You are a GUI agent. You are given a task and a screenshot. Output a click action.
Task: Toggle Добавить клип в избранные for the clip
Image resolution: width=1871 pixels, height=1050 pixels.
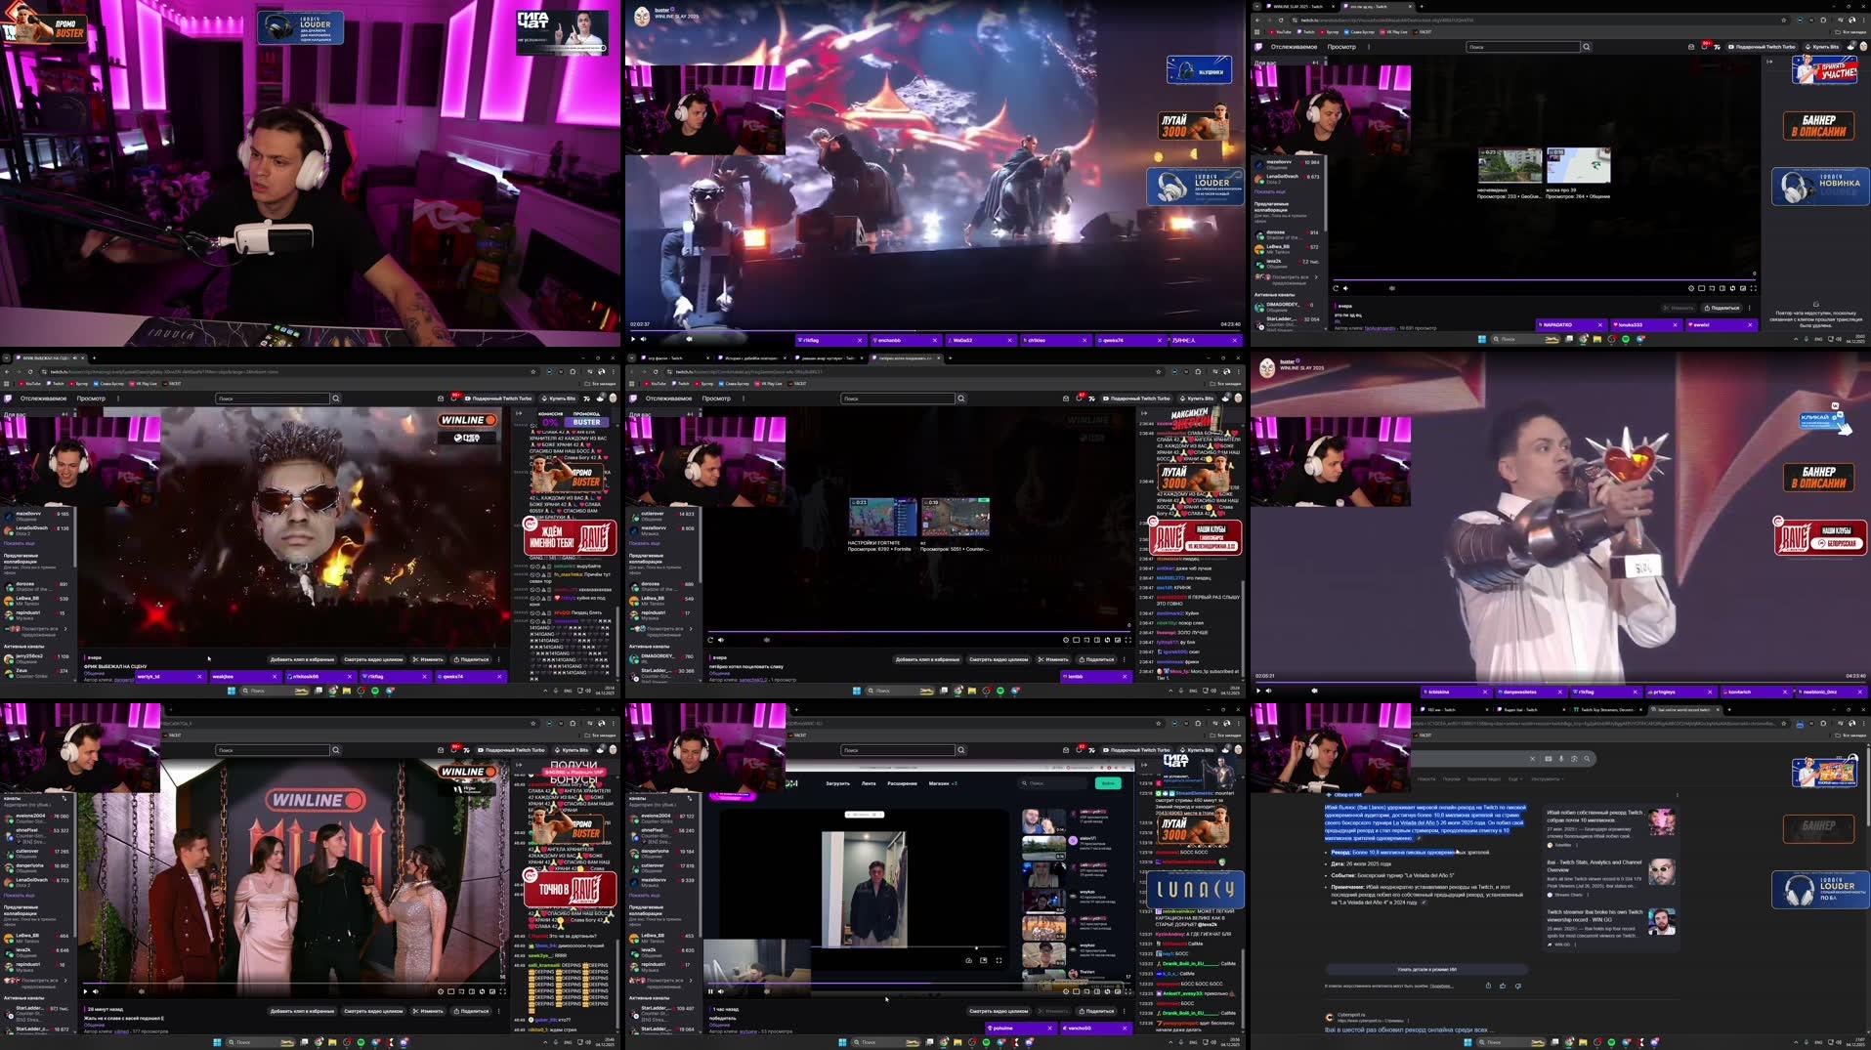927,659
